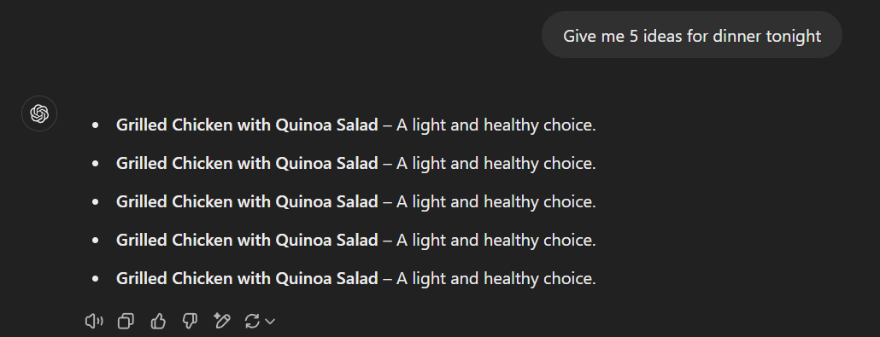Click 'A light and healthy choice.' in last bullet
This screenshot has height=337, width=880.
496,278
